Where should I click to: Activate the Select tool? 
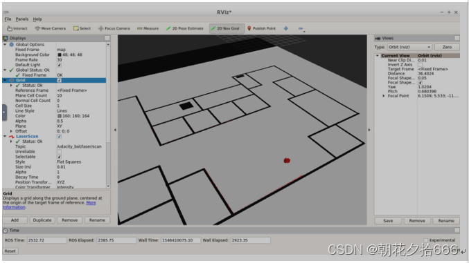point(82,28)
